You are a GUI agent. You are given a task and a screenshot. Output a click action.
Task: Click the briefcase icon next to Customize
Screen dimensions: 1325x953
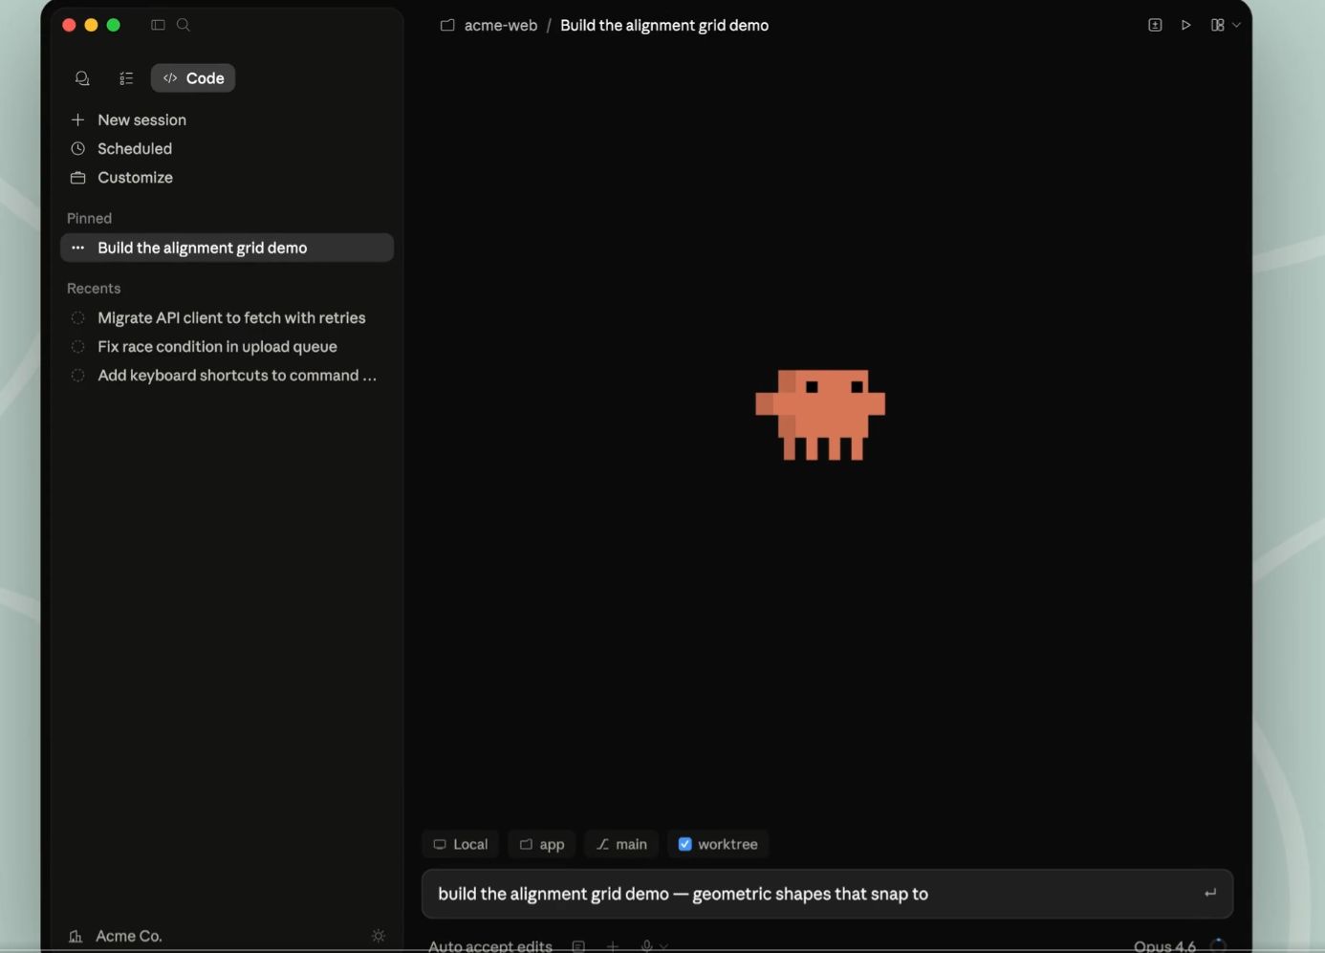tap(78, 177)
